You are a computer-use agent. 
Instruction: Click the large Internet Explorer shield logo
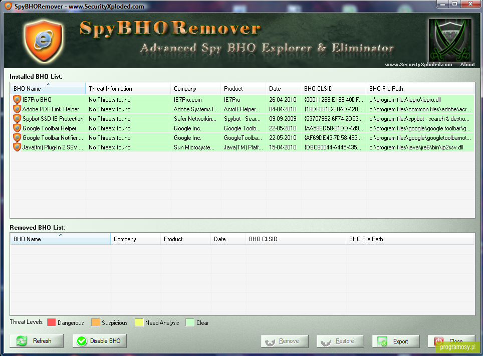coord(44,41)
